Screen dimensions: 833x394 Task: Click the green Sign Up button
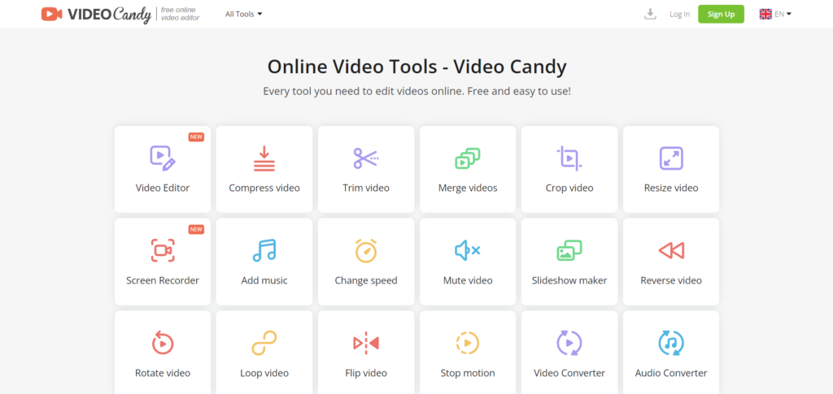pos(721,15)
